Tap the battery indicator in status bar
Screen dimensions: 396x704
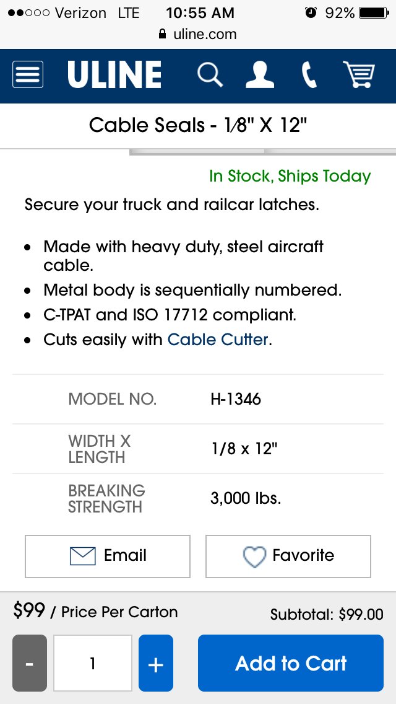[x=375, y=12]
